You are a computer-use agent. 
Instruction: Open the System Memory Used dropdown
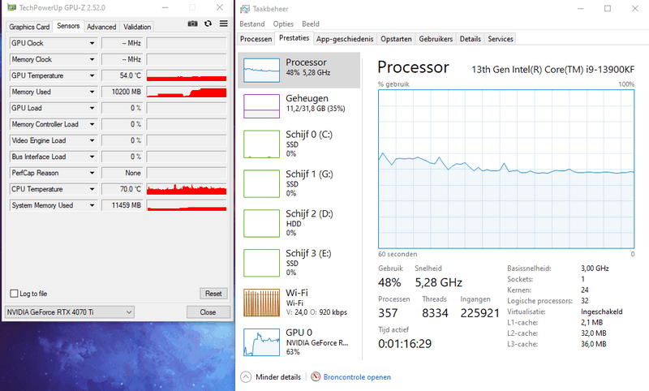pos(92,205)
